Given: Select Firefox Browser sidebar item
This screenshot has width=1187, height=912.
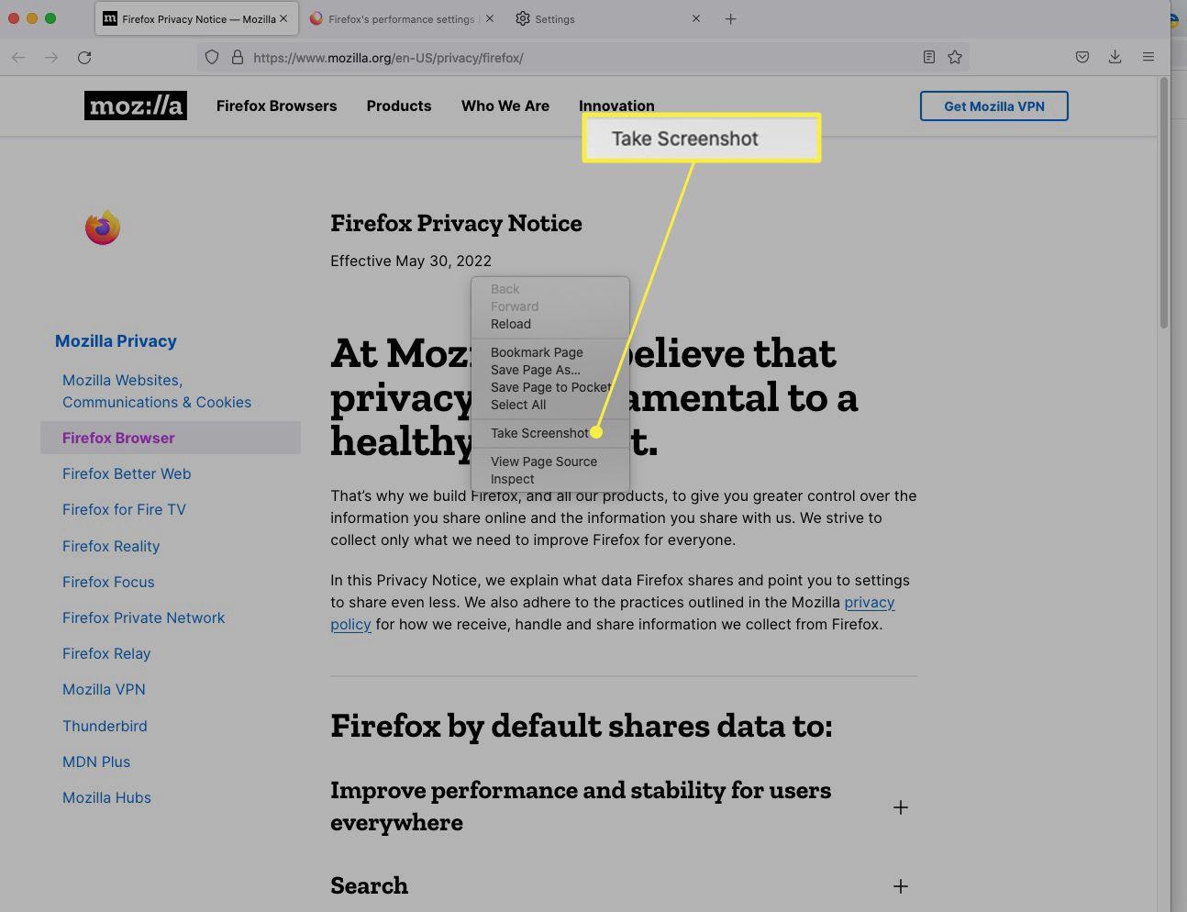Looking at the screenshot, I should point(171,438).
